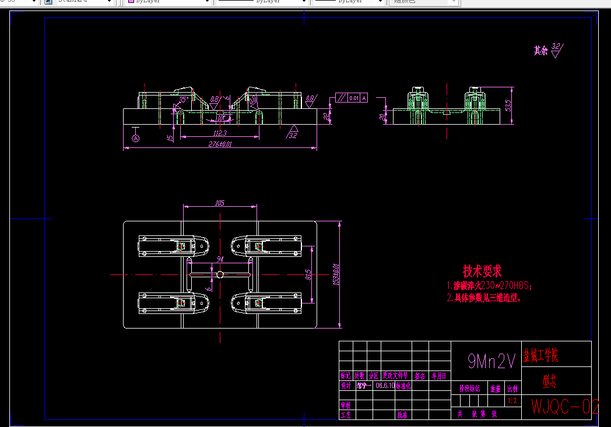The height and width of the screenshot is (427, 611).
Task: Click the sprue circle at the plan view center
Action: (x=220, y=275)
